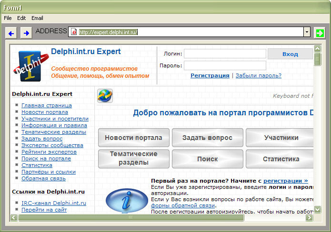Click the Статистика big button
The image size is (331, 232).
280,159
